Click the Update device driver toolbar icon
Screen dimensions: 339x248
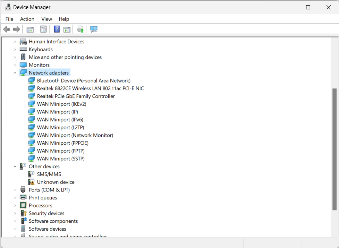tap(80, 29)
